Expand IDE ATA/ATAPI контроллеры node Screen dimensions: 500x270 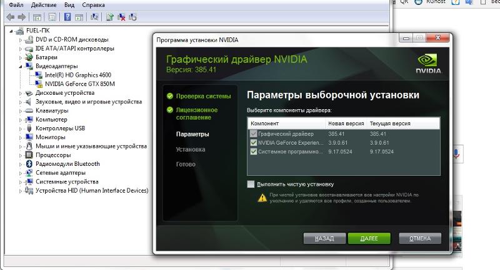point(21,49)
